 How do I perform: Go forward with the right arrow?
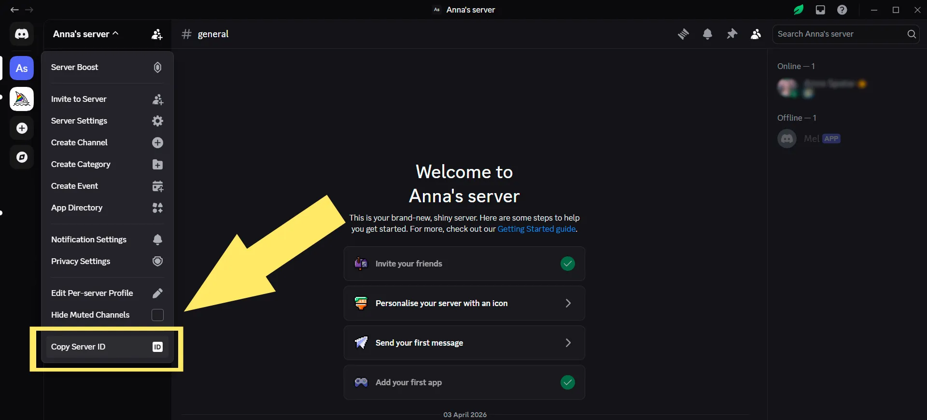click(x=29, y=10)
